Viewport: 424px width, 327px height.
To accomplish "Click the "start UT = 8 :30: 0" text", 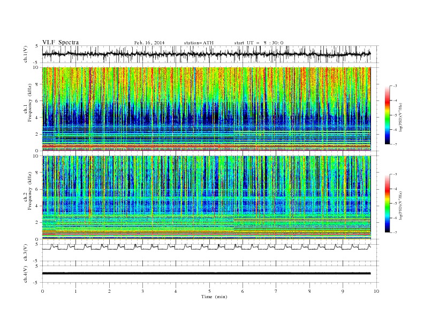I will 259,43.
